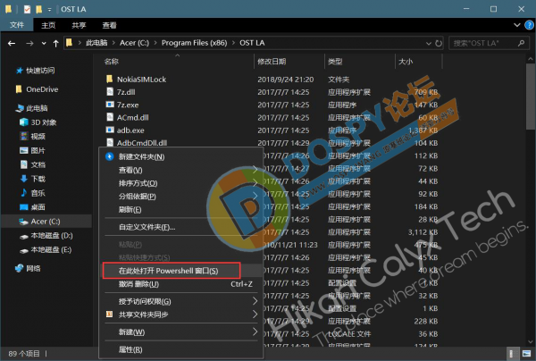The height and width of the screenshot is (361, 536).
Task: Click the Desktop sidebar icon
Action: (24, 206)
